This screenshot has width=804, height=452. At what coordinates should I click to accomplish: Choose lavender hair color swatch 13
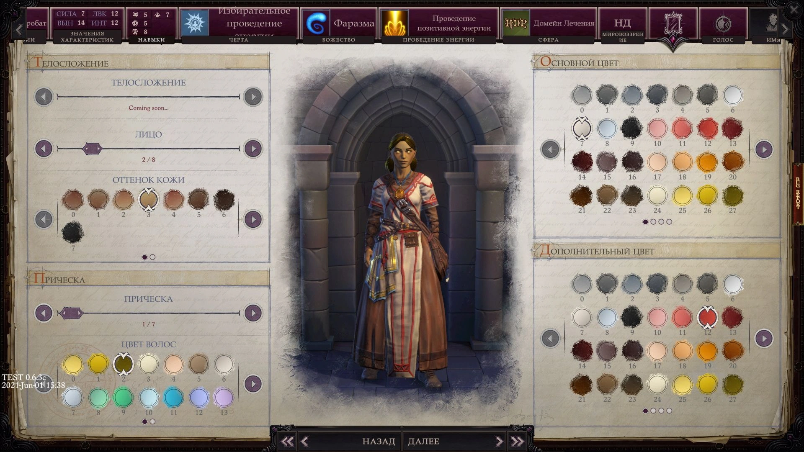point(224,398)
